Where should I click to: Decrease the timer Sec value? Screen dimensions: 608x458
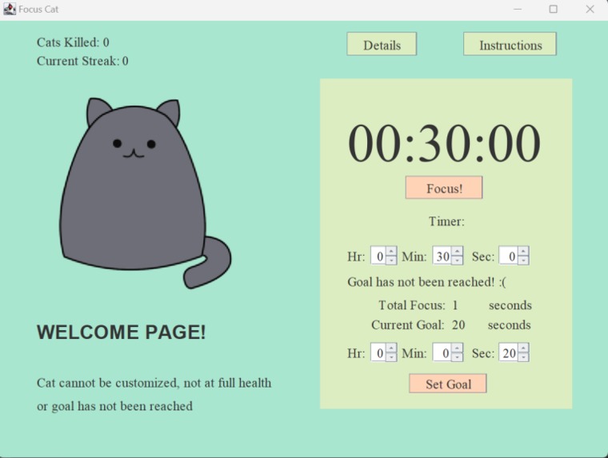(x=523, y=261)
